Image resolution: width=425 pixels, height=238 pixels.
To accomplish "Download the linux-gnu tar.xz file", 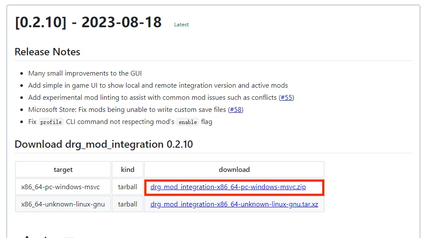I will pyautogui.click(x=234, y=204).
